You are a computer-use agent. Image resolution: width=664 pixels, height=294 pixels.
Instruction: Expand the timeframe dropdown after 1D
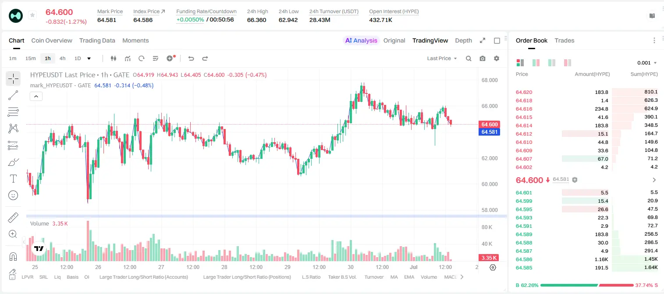pos(89,58)
